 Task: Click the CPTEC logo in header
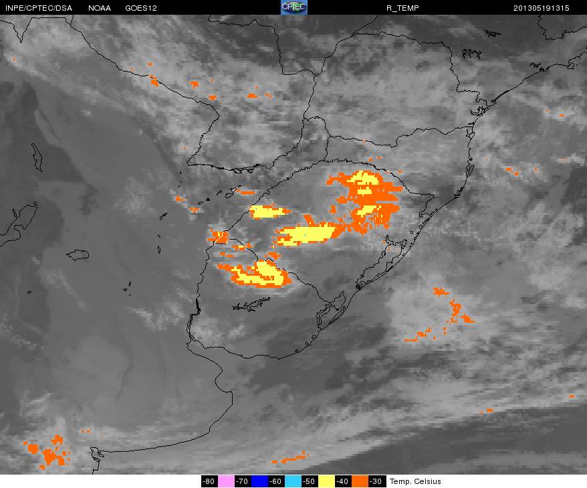294,7
